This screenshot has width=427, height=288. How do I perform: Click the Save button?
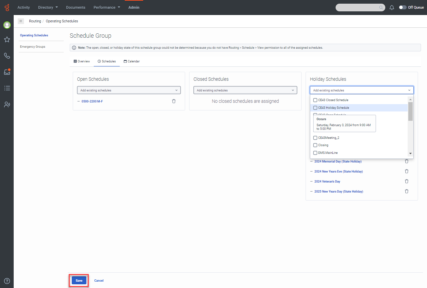click(x=79, y=281)
